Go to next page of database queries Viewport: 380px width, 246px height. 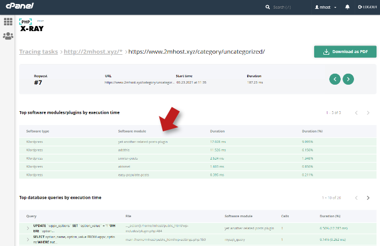pos(368,198)
